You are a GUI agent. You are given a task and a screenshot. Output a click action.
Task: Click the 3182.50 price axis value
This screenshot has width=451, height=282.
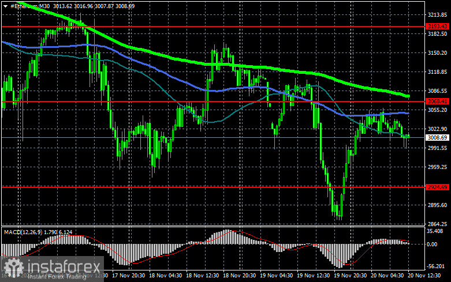tap(437, 34)
